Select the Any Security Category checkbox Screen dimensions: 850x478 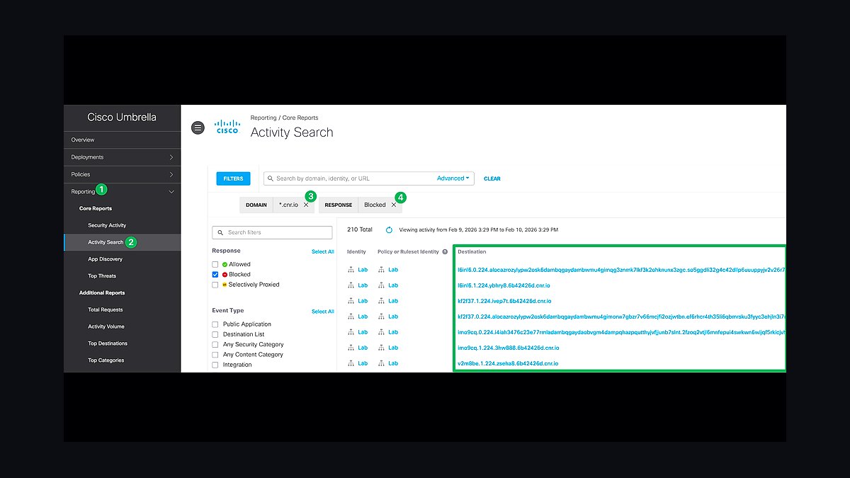click(215, 344)
